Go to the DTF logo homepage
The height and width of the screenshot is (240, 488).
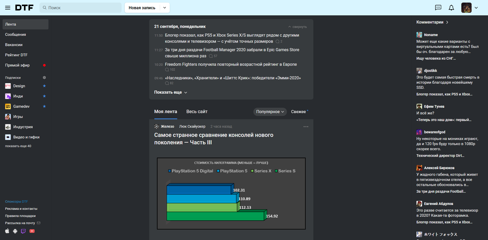[24, 8]
